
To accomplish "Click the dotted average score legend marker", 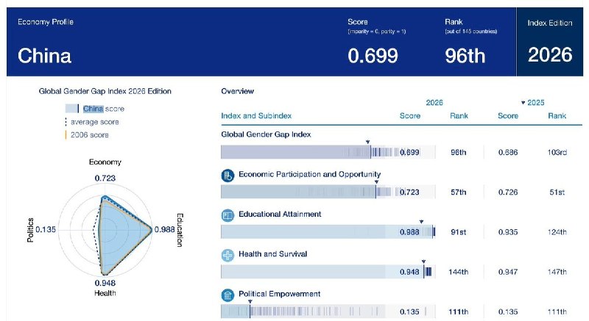I will [66, 122].
